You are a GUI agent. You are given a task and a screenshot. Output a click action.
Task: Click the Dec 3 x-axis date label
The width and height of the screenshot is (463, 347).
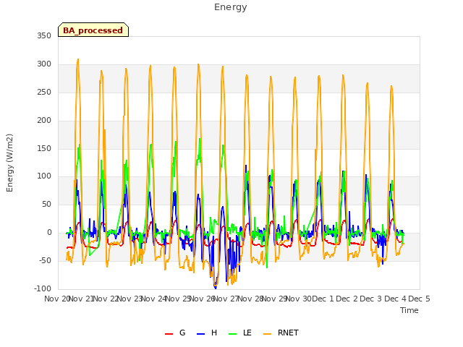pyautogui.click(x=371, y=299)
